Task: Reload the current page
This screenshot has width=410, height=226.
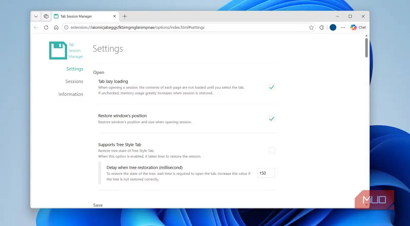Action: (x=46, y=27)
